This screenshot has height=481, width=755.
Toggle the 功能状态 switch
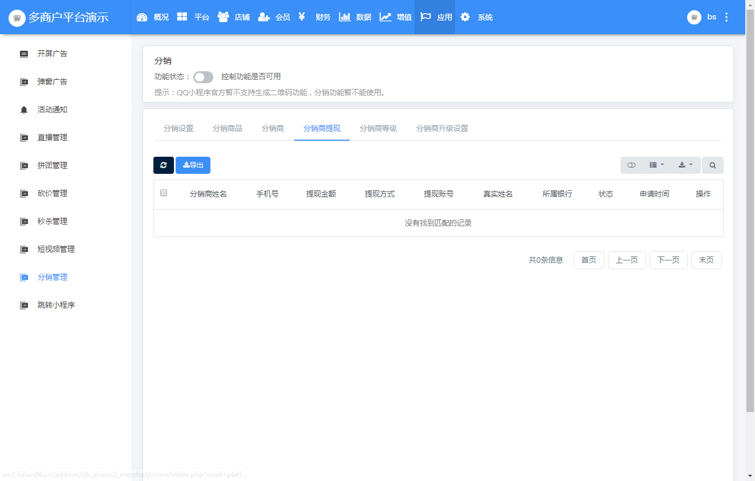[x=203, y=77]
